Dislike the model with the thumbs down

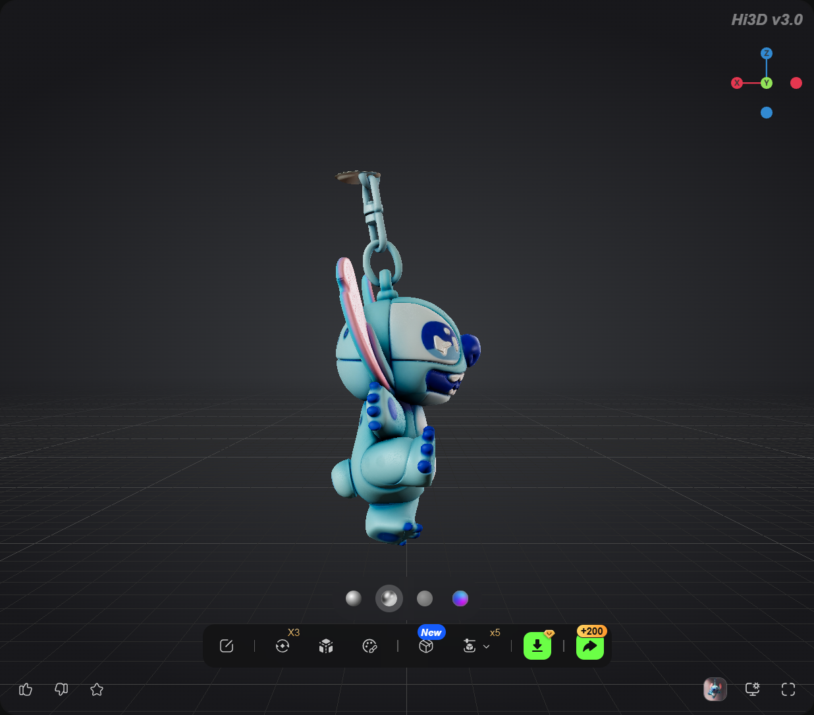[61, 689]
